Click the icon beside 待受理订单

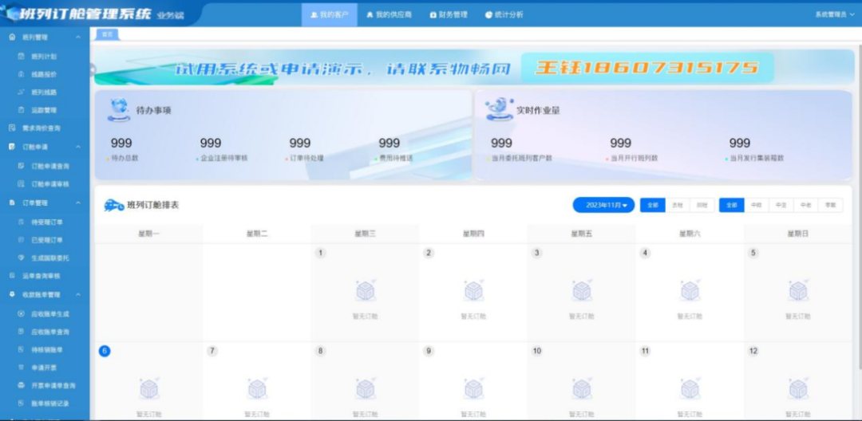click(x=22, y=222)
